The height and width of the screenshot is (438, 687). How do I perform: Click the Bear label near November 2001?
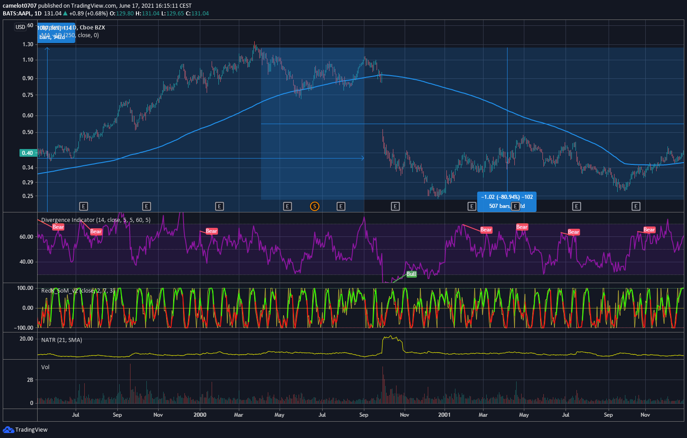point(649,230)
